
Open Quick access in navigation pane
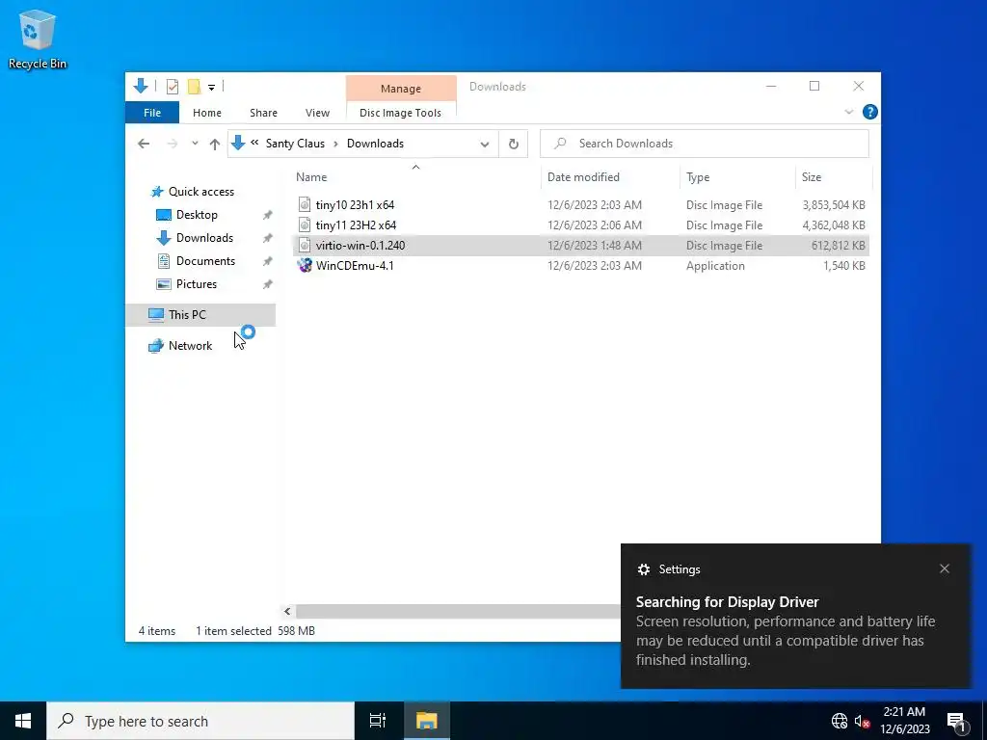tap(201, 192)
